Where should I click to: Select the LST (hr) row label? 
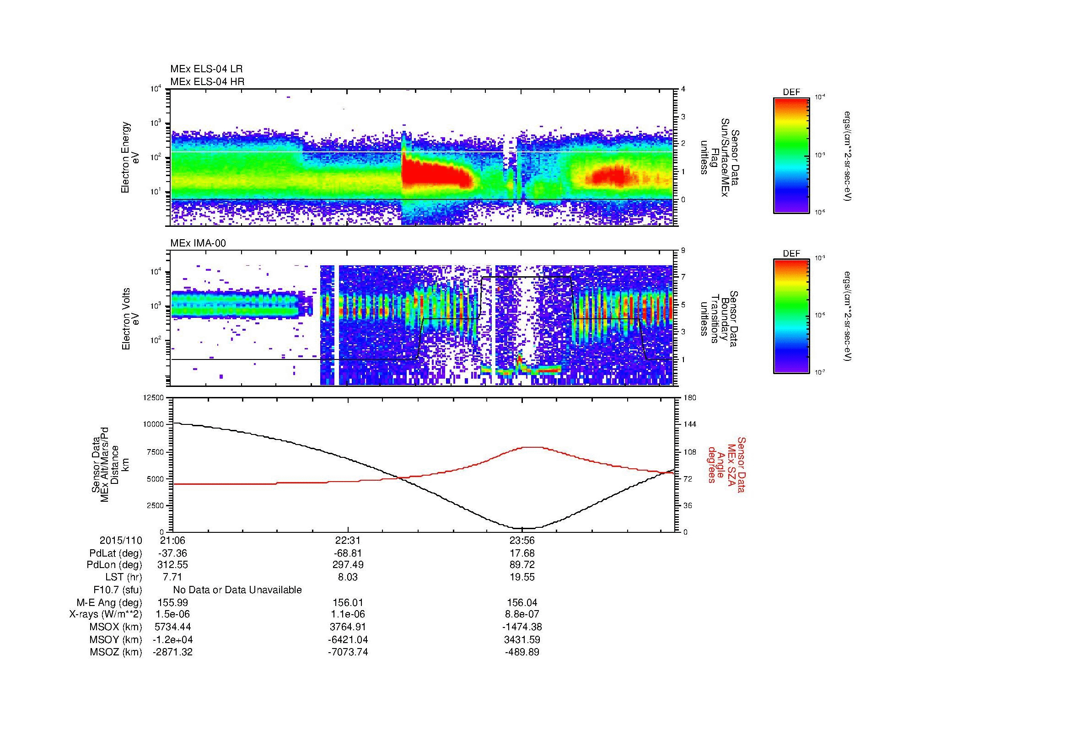(x=124, y=577)
